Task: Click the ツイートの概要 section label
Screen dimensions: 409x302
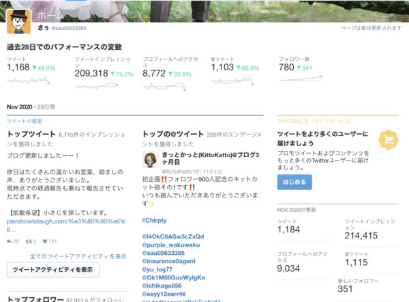Action: pyautogui.click(x=25, y=121)
